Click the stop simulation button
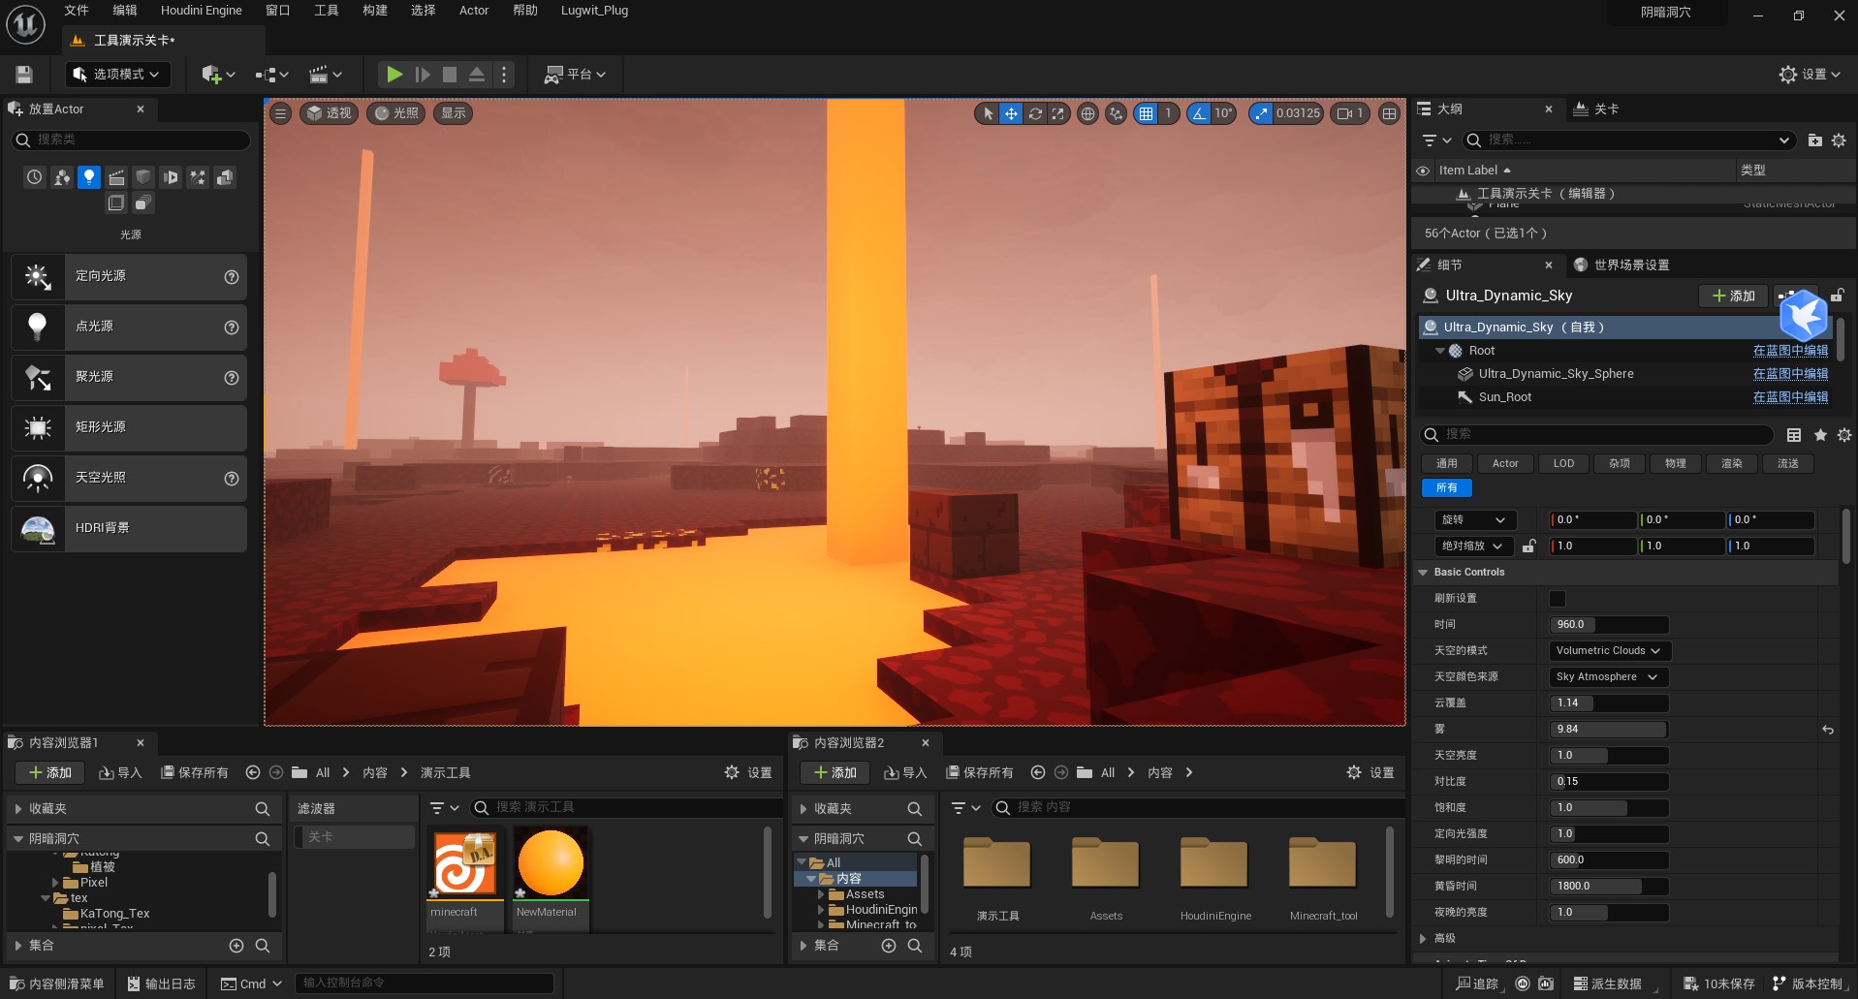 click(x=450, y=75)
